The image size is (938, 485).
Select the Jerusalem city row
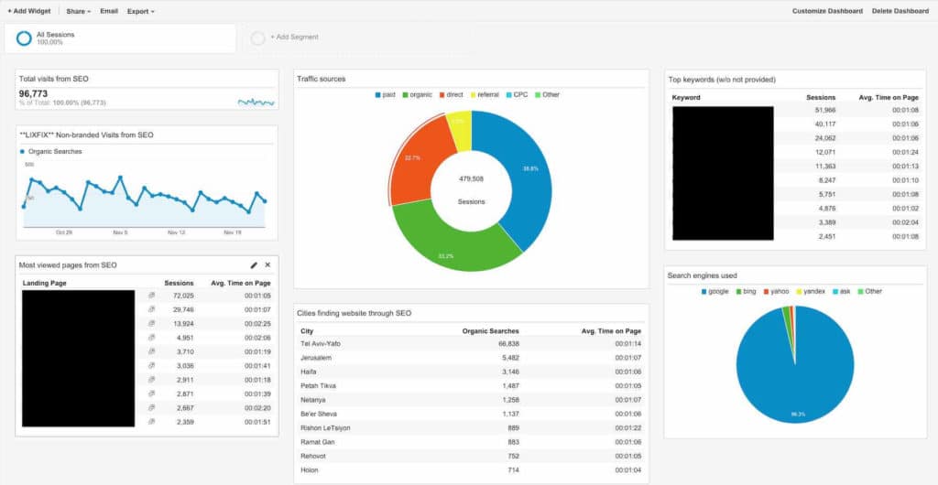pyautogui.click(x=471, y=358)
